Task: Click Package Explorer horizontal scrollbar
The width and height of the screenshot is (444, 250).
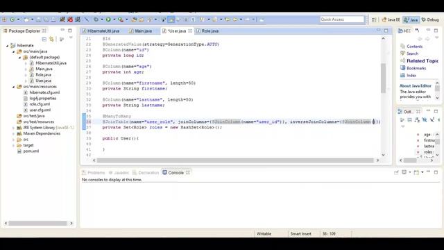Action: pyautogui.click(x=37, y=224)
